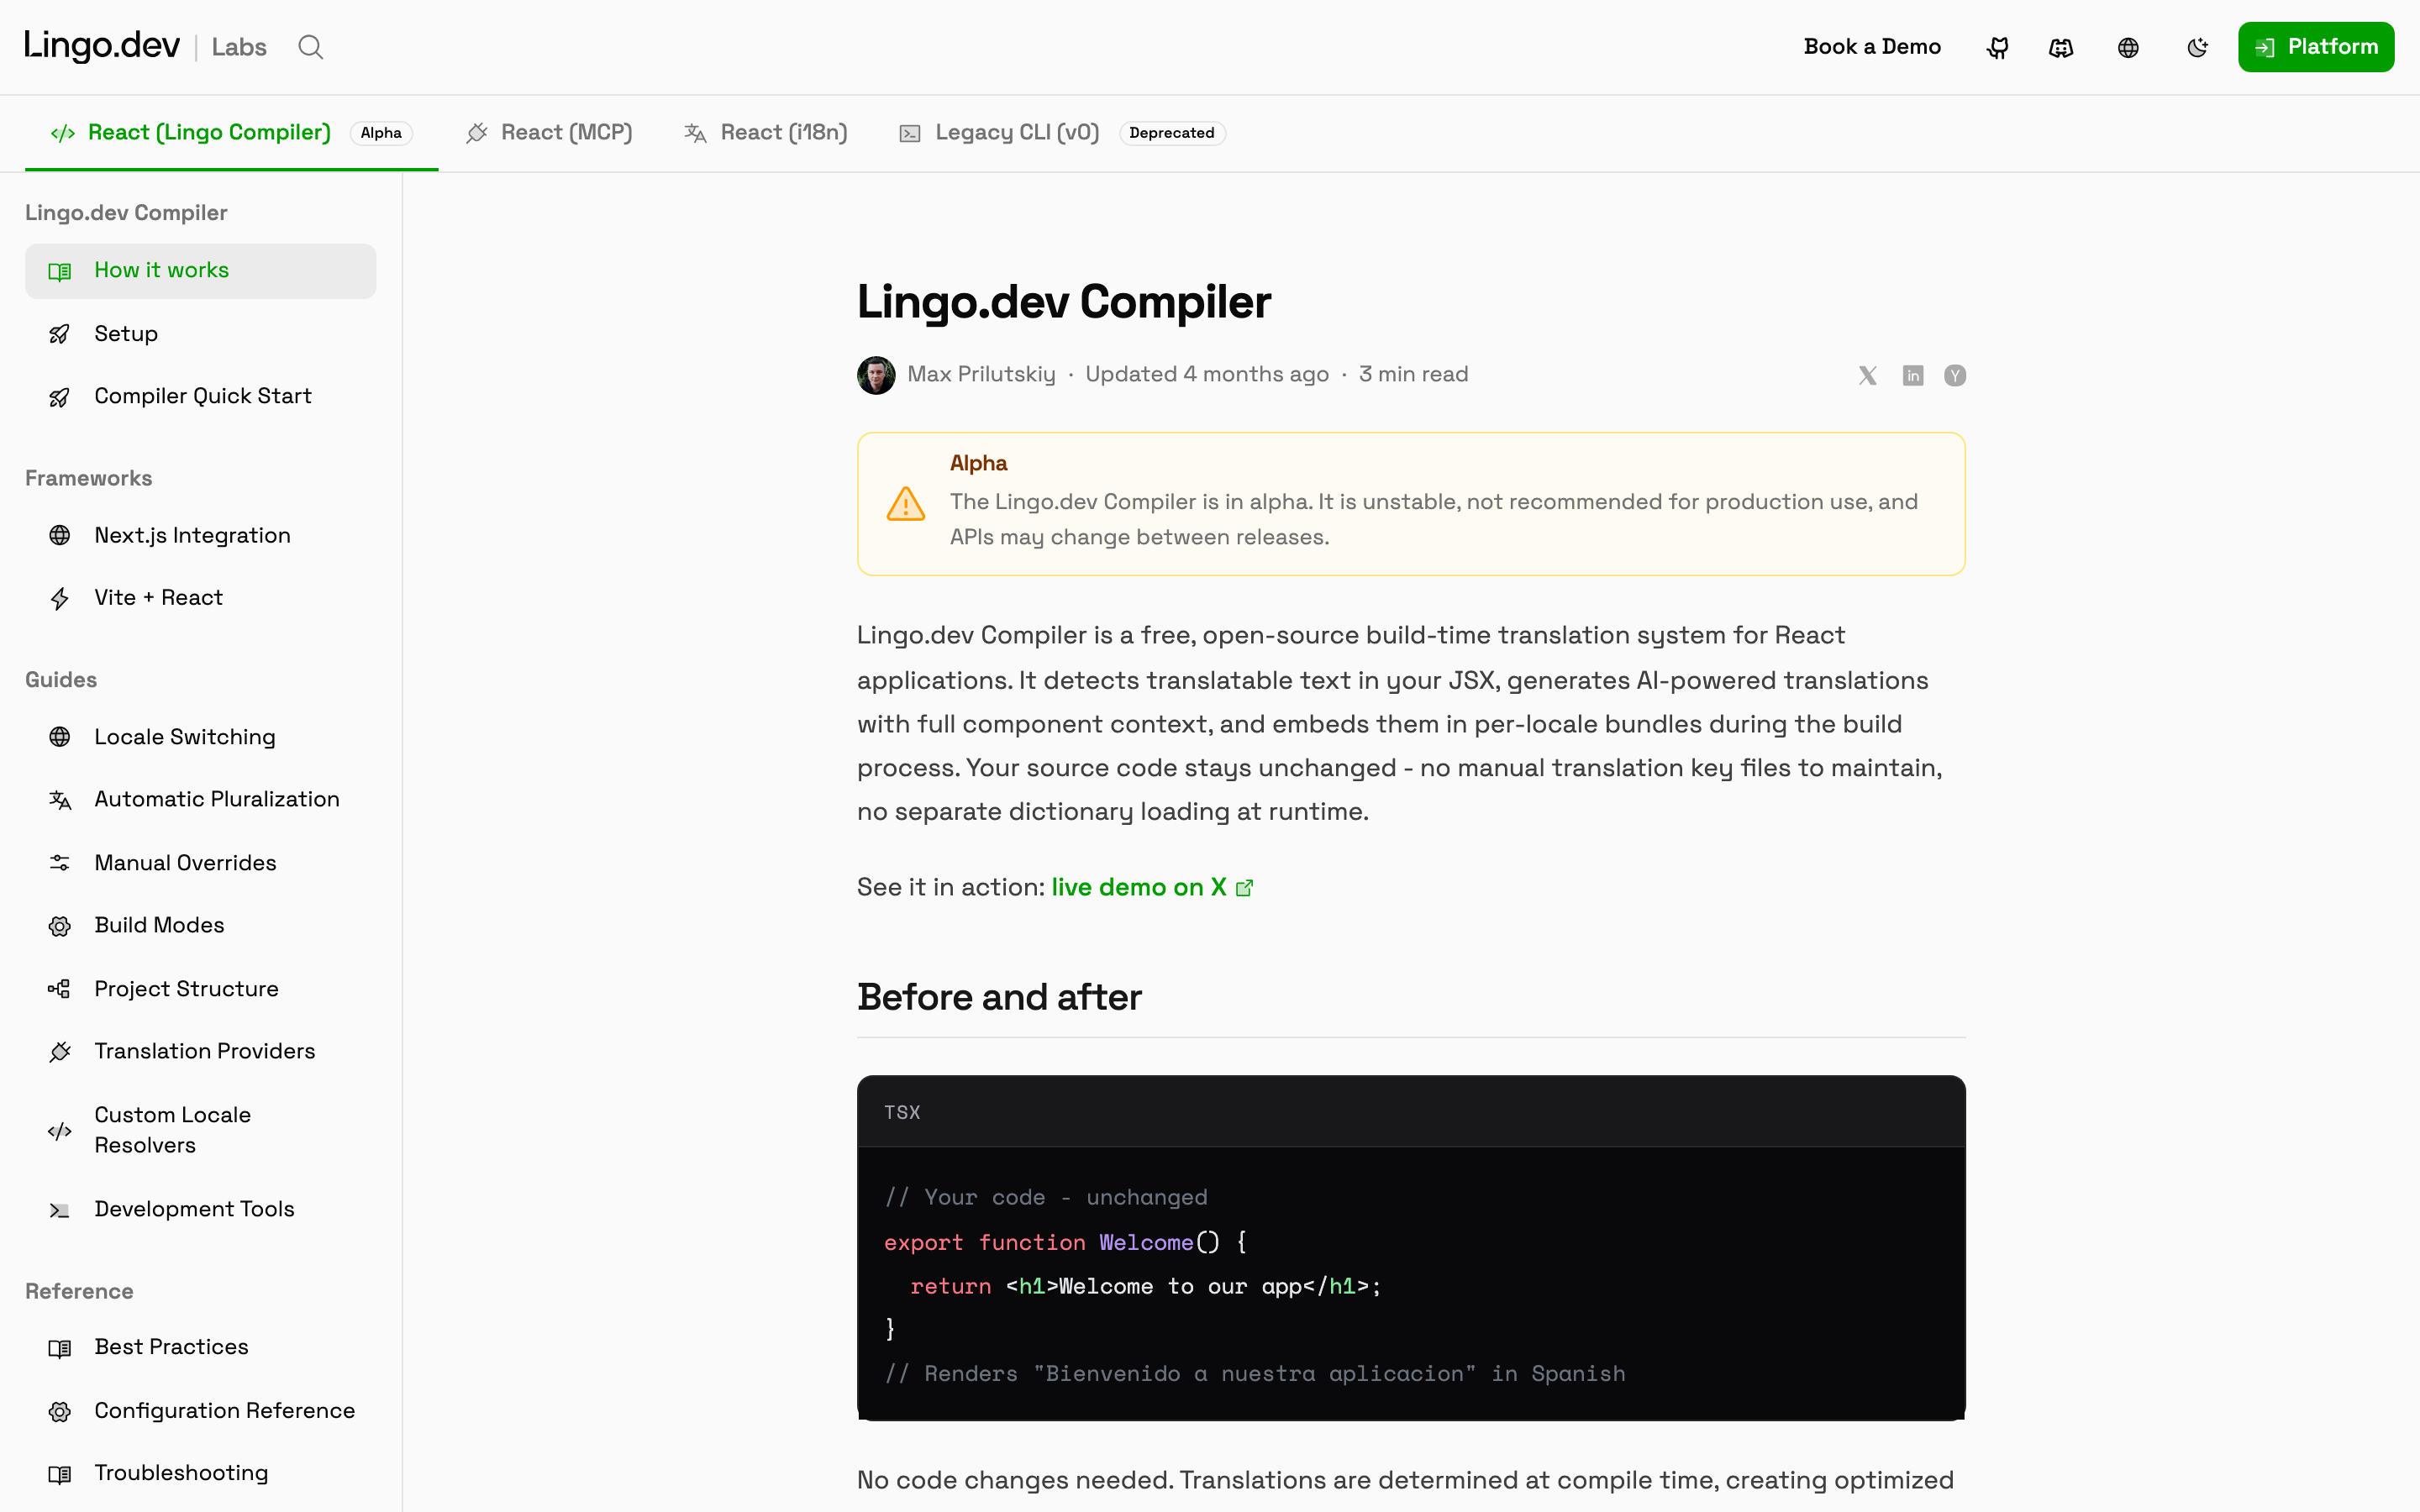Open Project Structure guide
2420x1512 pixels.
point(200,989)
